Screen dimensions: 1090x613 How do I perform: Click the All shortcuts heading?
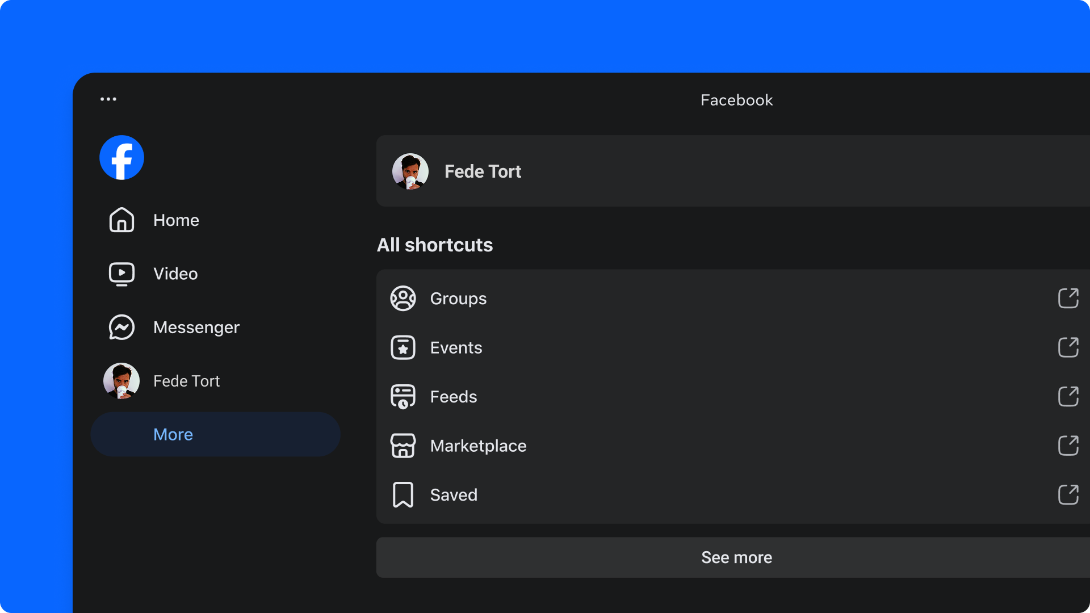tap(435, 245)
